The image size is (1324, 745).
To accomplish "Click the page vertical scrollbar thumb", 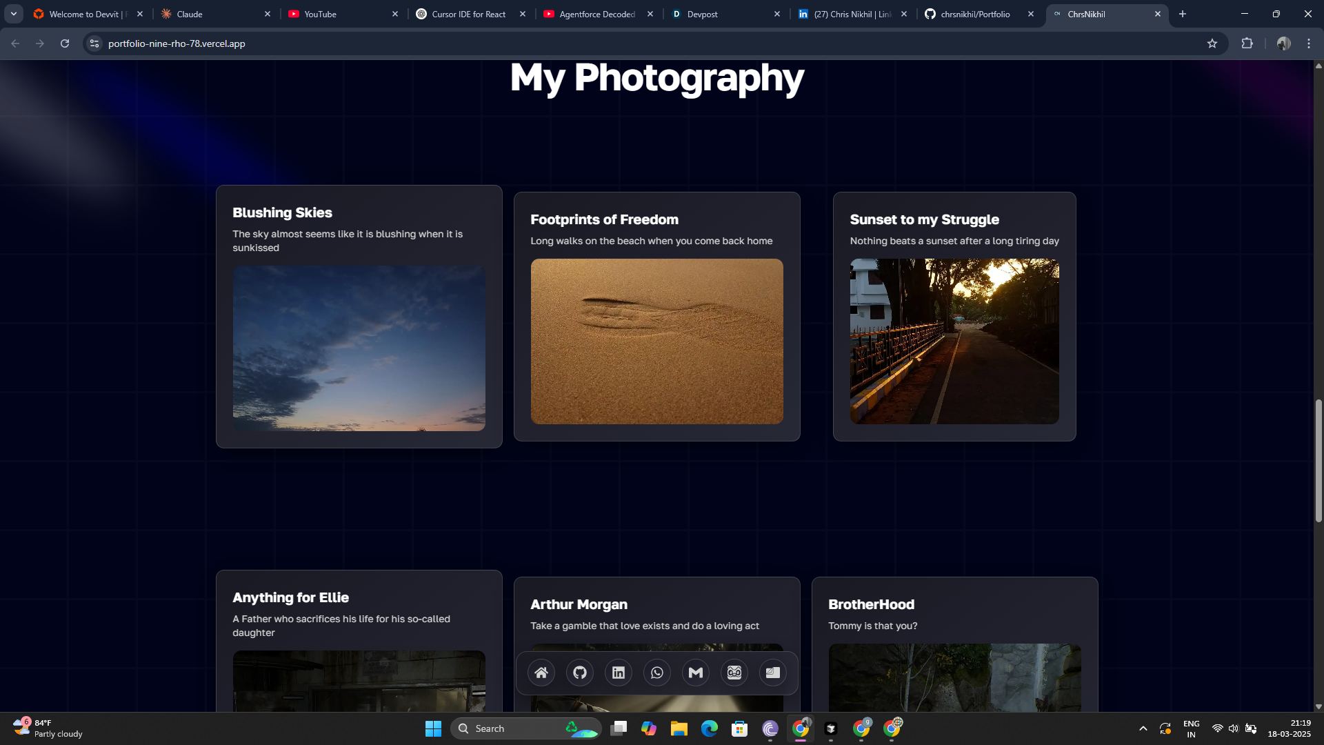I will (1318, 460).
